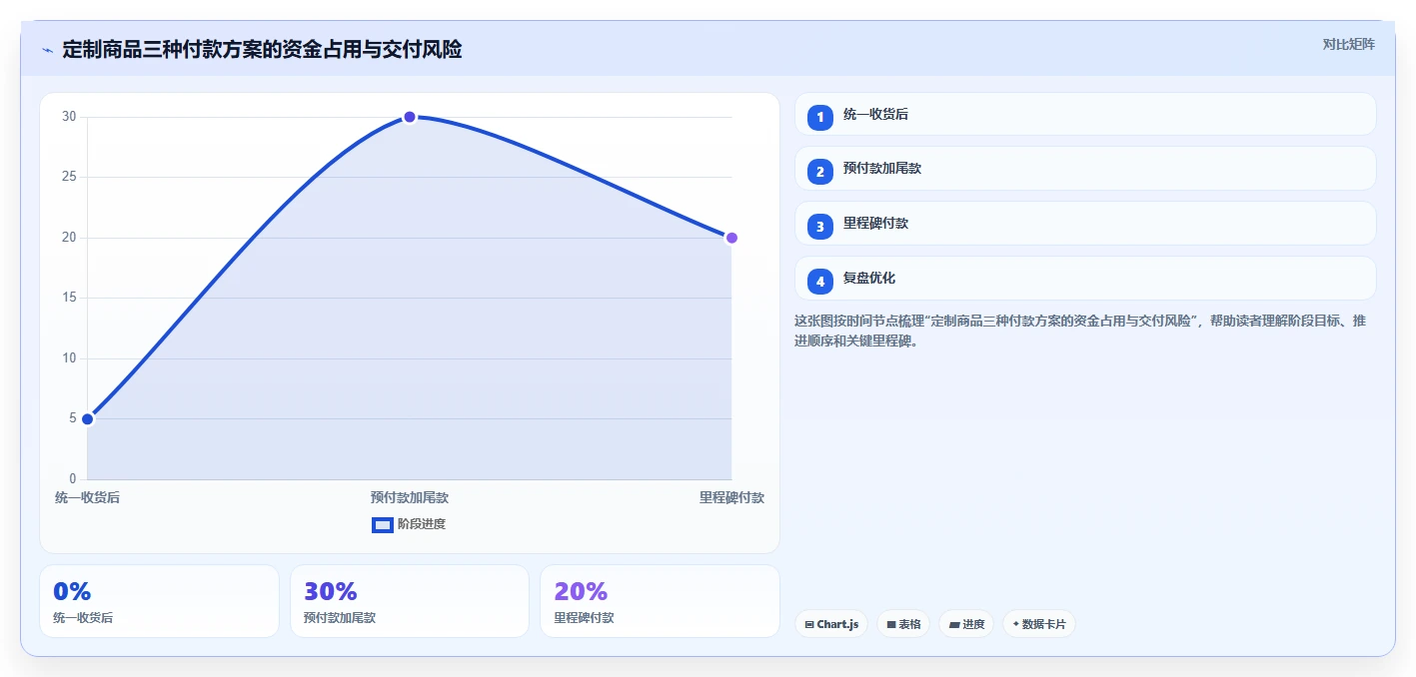
Task: Click the y-axis value 10
Action: (69, 358)
